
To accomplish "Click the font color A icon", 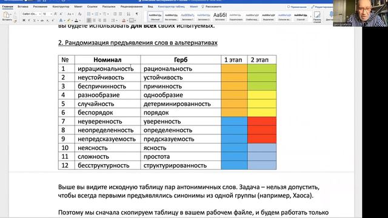I will [76, 20].
